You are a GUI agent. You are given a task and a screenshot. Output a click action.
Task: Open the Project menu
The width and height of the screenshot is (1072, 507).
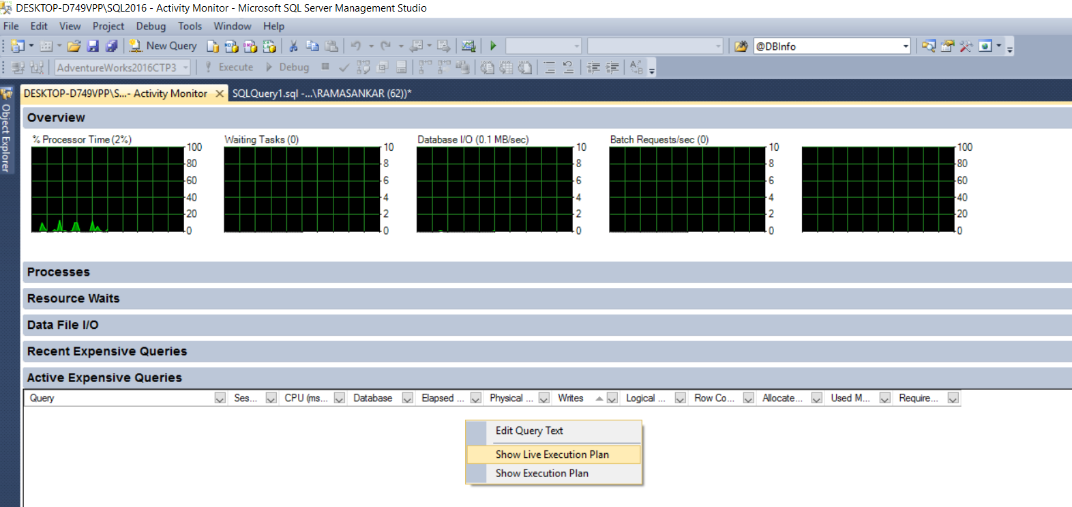tap(108, 26)
